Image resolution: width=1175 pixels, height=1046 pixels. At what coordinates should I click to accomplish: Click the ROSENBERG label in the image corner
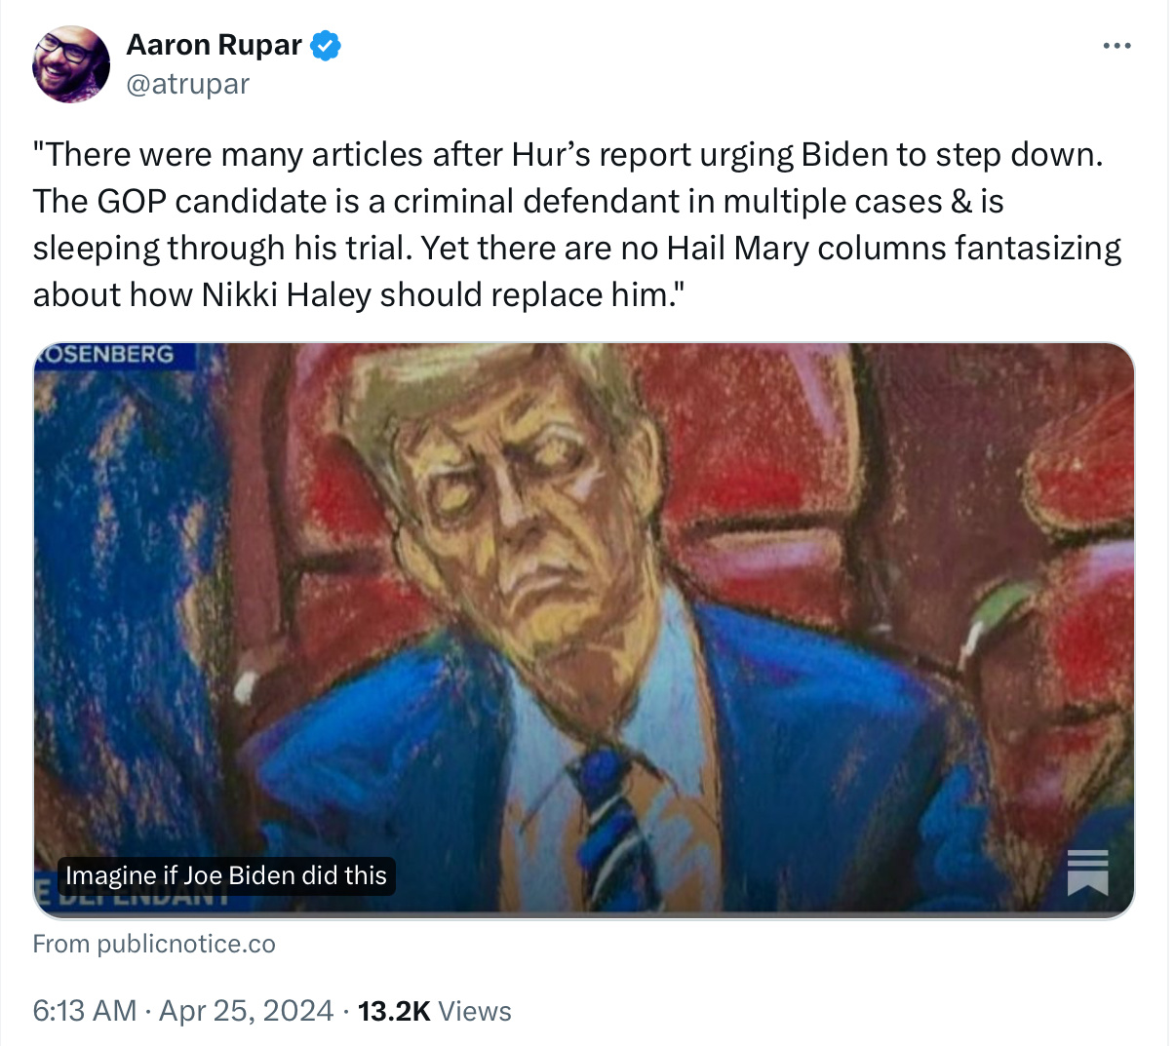[107, 354]
